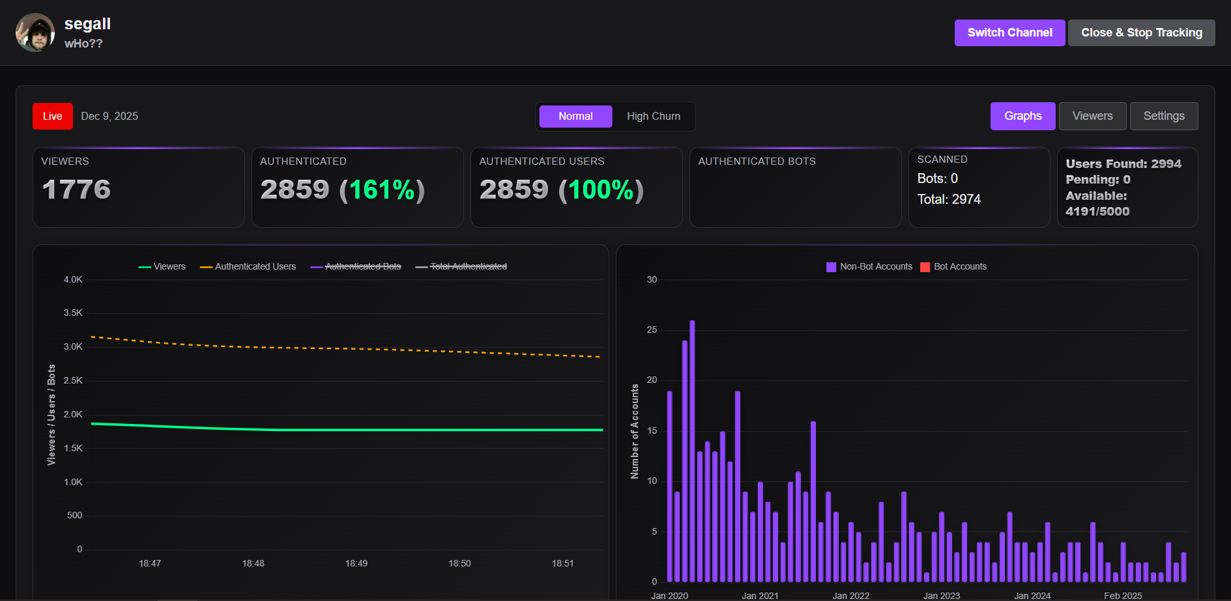The image size is (1231, 601).
Task: Toggle Viewers series in chart legend
Action: point(162,267)
